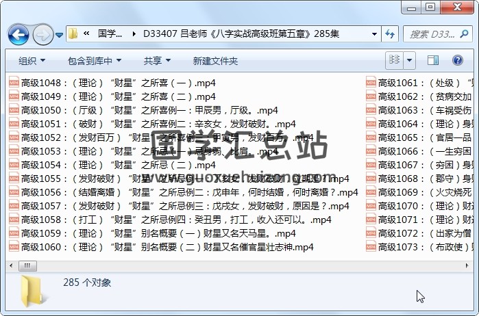This screenshot has height=316, width=479.
Task: Expand hidden breadcrumb levels chevron «
Action: click(x=86, y=34)
